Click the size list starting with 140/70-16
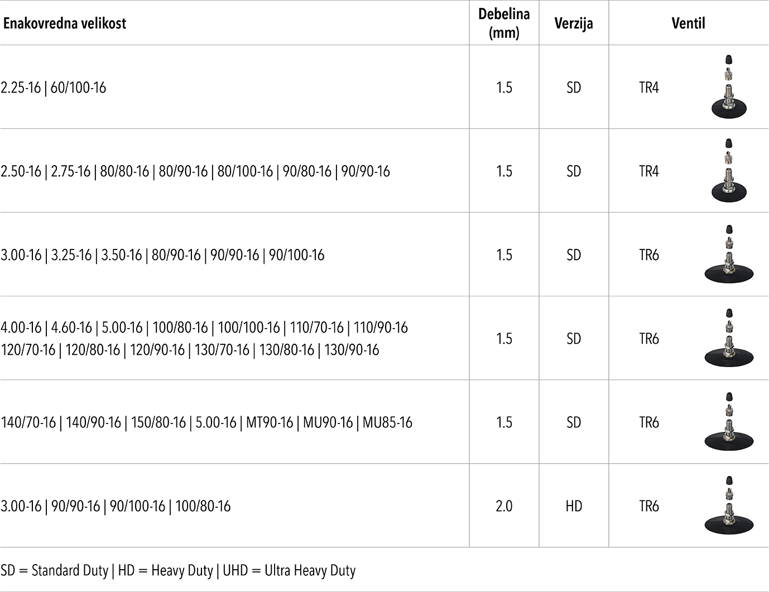The height and width of the screenshot is (592, 769). [206, 422]
